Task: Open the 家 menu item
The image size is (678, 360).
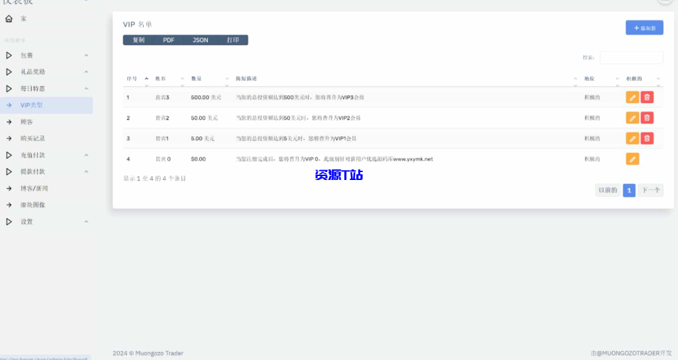Action: point(23,19)
